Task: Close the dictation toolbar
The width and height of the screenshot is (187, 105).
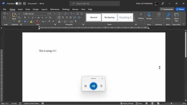Action: [x=102, y=78]
